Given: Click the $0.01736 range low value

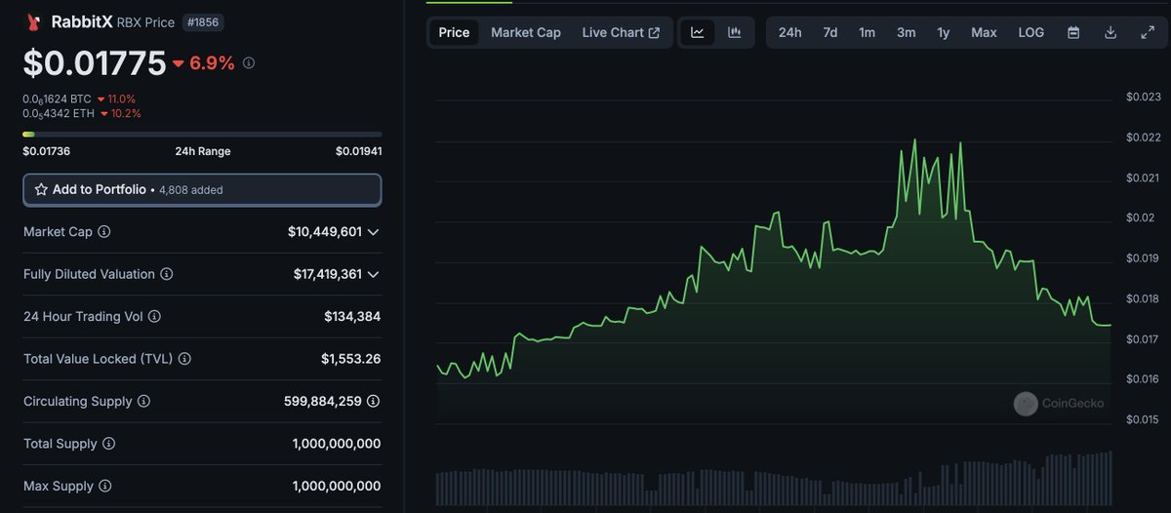Looking at the screenshot, I should tap(46, 151).
